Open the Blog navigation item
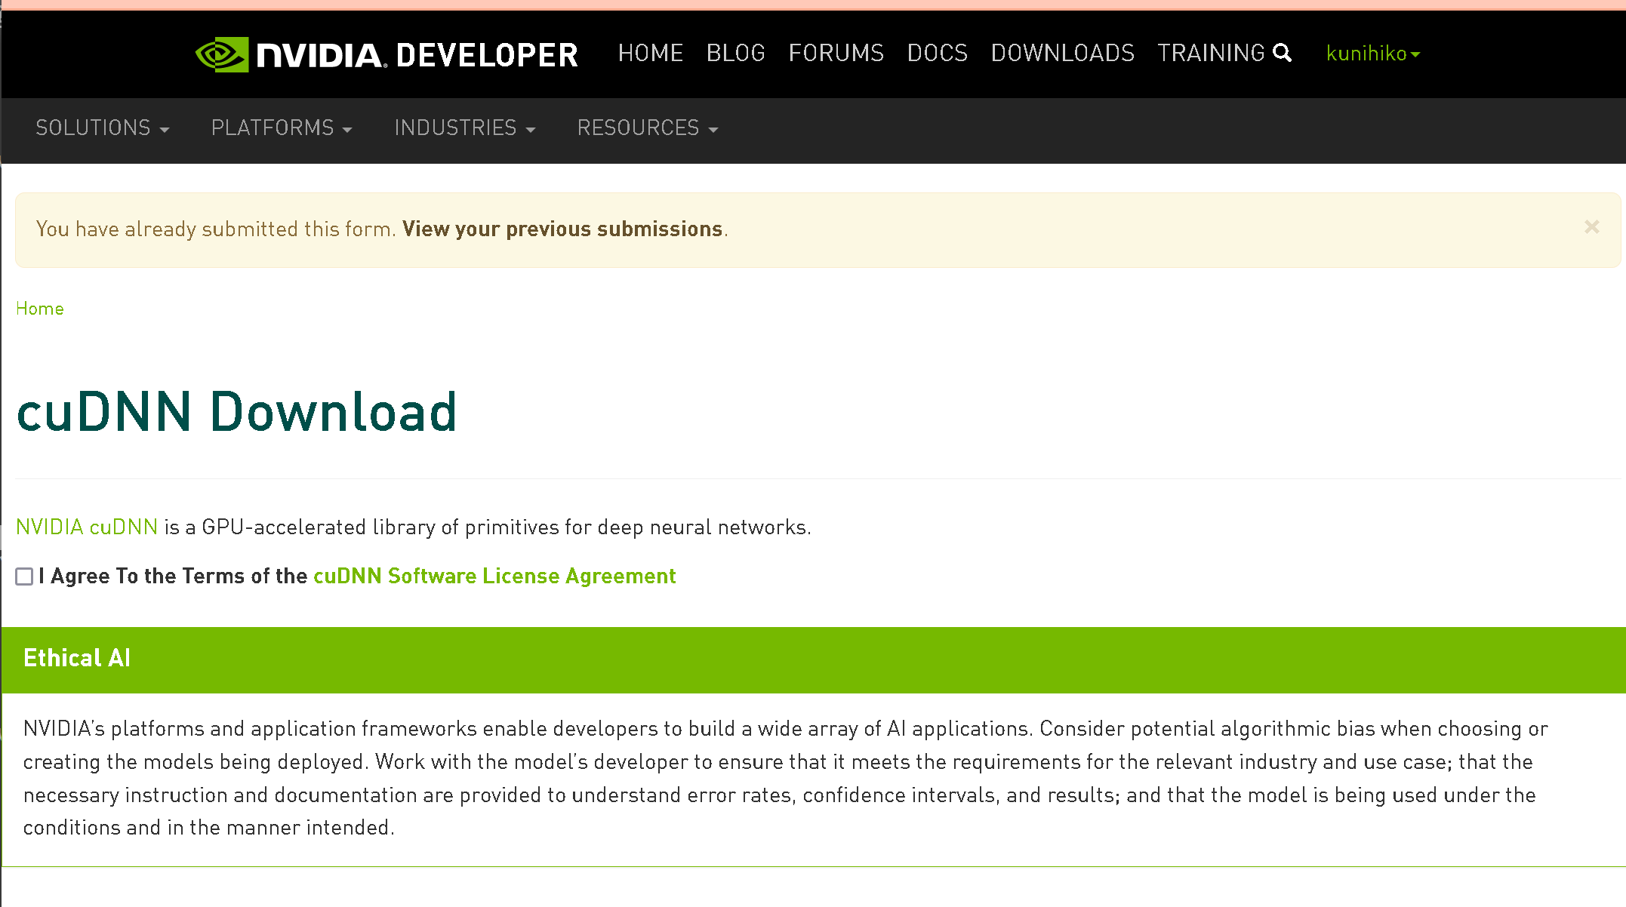 coord(736,53)
